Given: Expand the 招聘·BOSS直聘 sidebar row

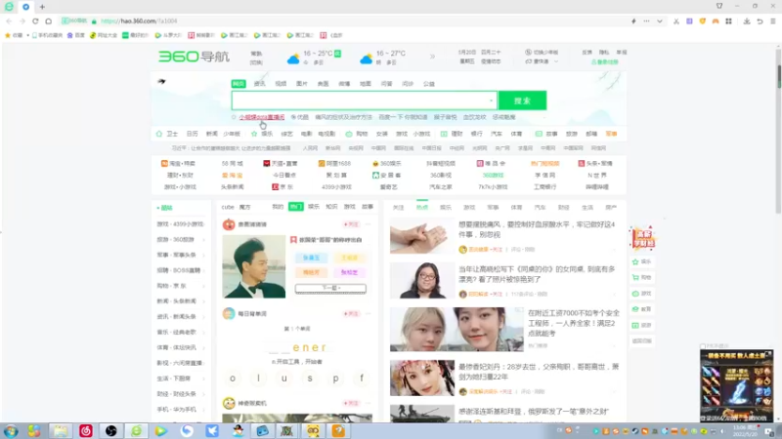Looking at the screenshot, I should pyautogui.click(x=181, y=270).
